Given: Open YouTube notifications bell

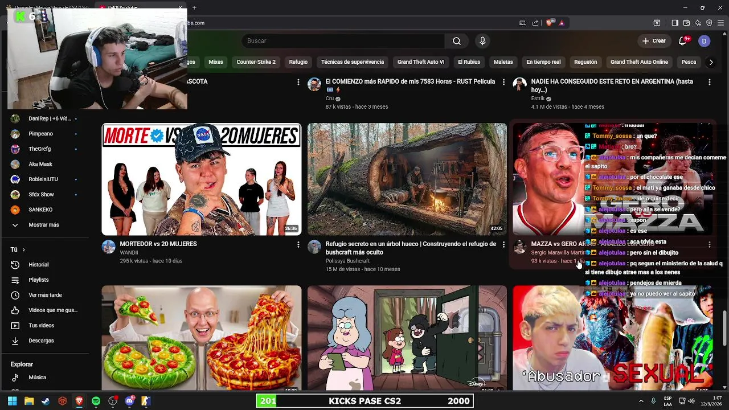Looking at the screenshot, I should pos(683,41).
